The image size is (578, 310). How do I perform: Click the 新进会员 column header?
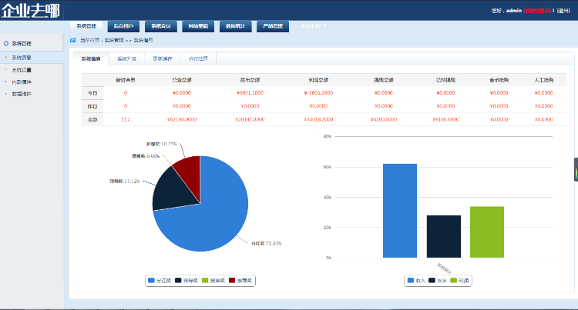click(126, 80)
